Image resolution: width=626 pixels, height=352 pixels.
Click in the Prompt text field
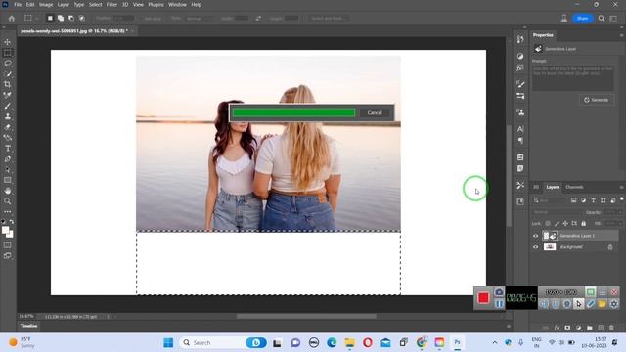[x=572, y=77]
